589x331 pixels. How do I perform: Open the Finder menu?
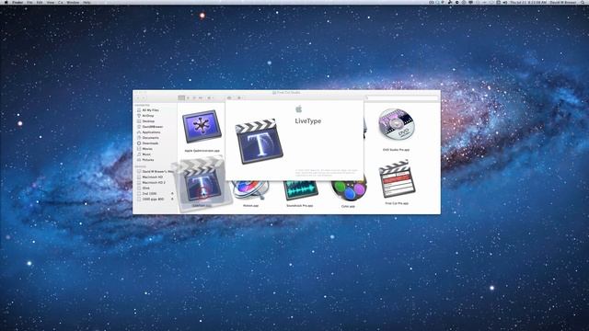click(x=17, y=2)
